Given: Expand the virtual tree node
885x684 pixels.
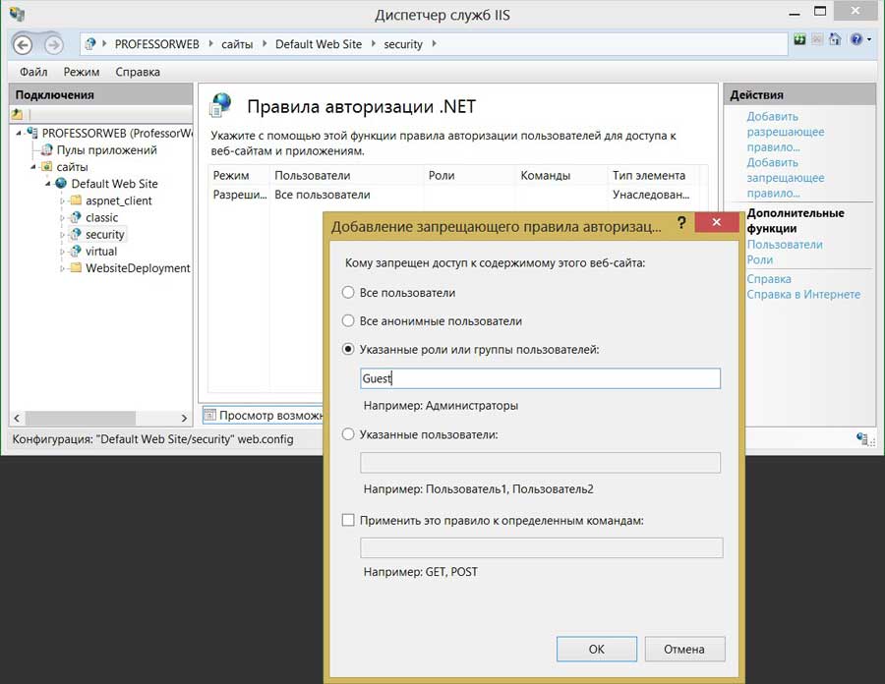Looking at the screenshot, I should pos(62,252).
